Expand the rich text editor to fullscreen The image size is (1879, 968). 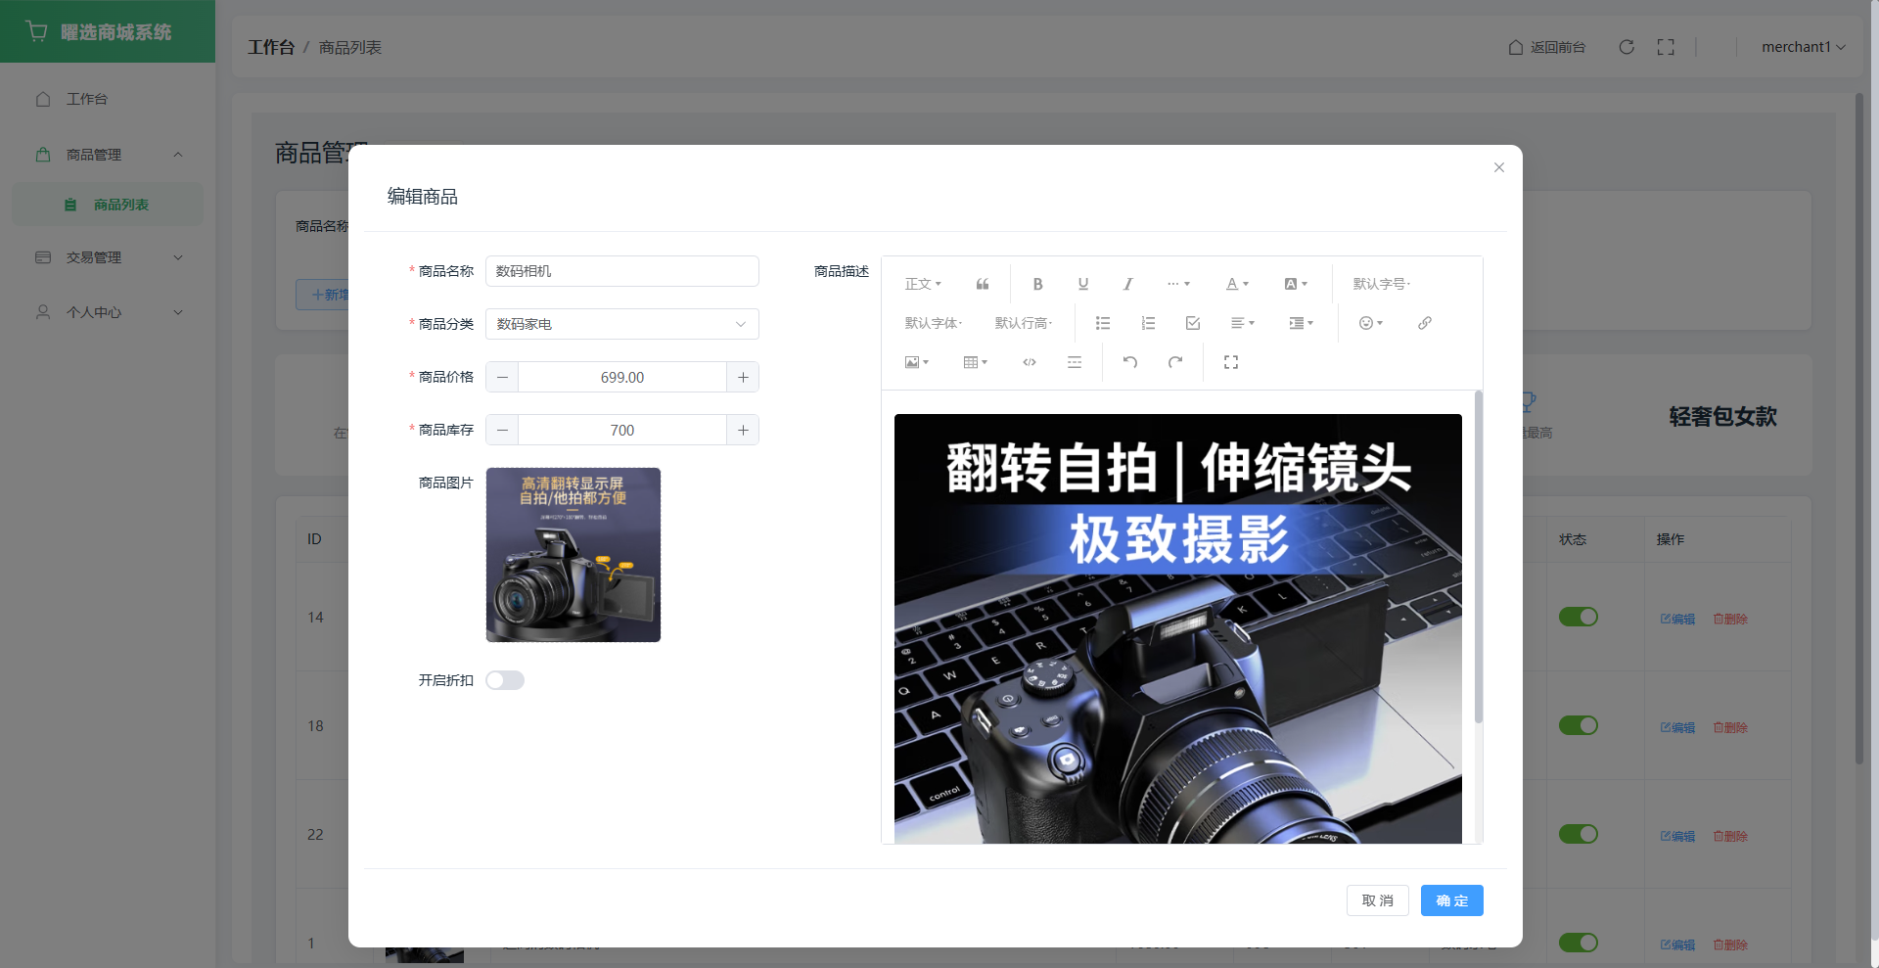(1230, 362)
